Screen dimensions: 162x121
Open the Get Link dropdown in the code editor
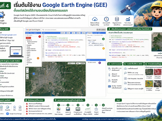tap(63, 33)
